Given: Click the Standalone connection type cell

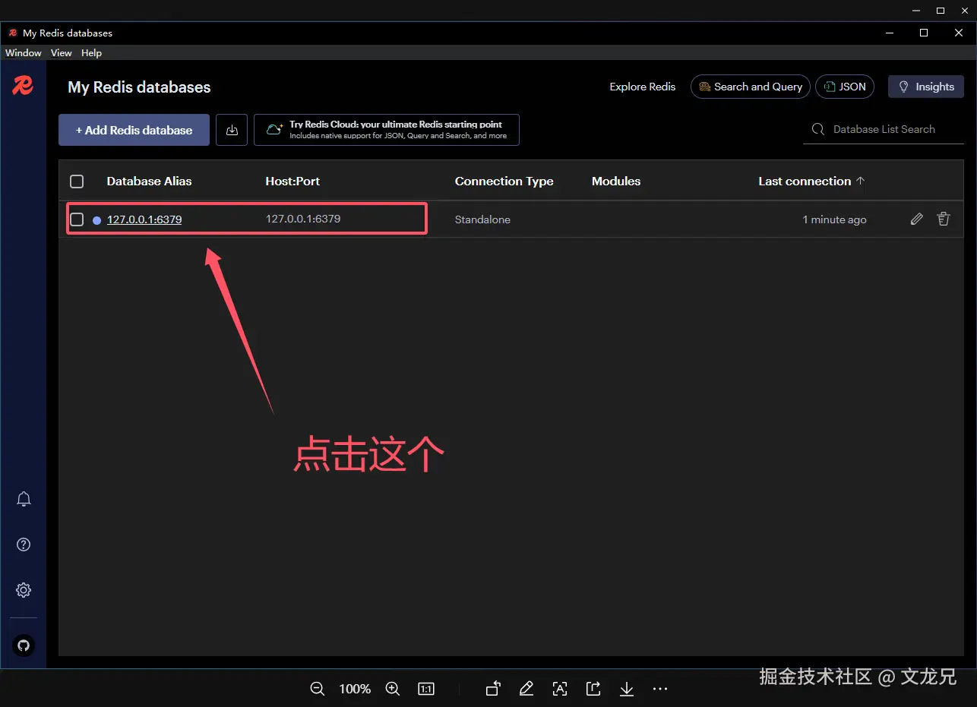Looking at the screenshot, I should [x=482, y=219].
